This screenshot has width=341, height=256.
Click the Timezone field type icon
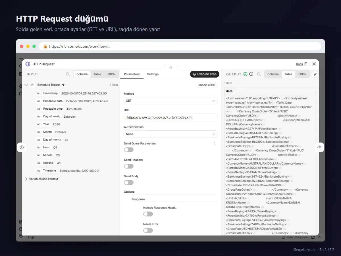[39, 170]
